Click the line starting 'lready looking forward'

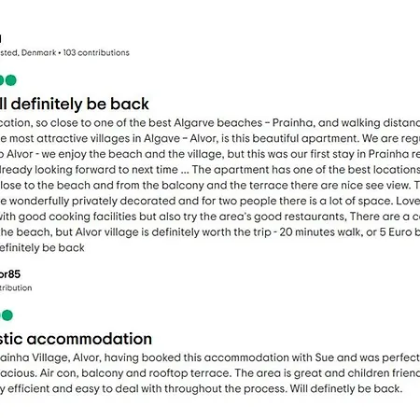pos(210,170)
